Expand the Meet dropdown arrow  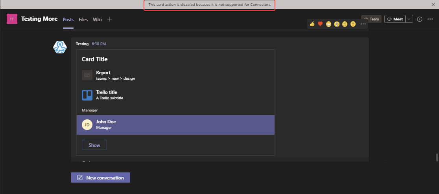409,19
